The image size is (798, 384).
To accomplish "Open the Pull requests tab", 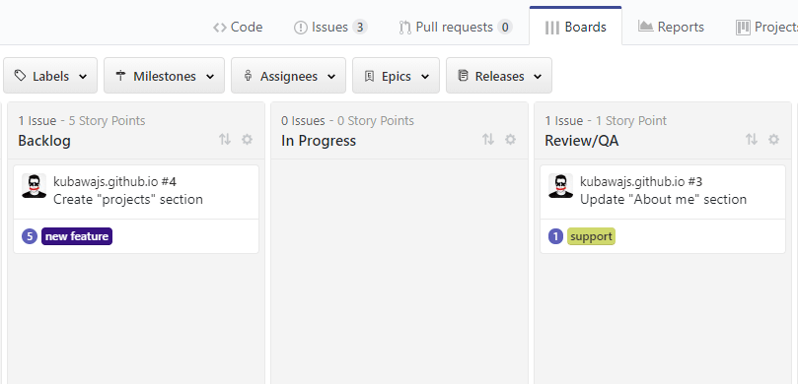I will tap(455, 27).
